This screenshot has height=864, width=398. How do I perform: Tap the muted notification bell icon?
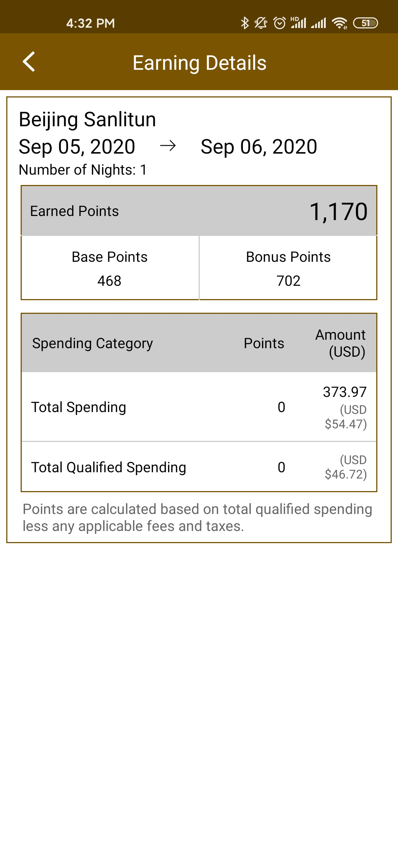coord(261,23)
